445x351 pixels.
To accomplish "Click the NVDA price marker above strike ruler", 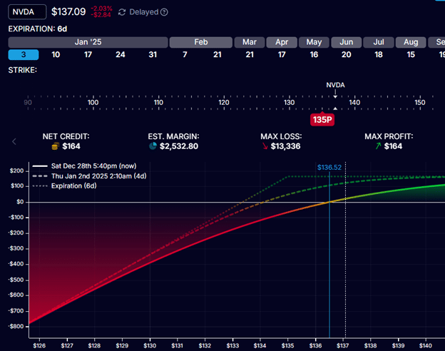I will pos(335,85).
